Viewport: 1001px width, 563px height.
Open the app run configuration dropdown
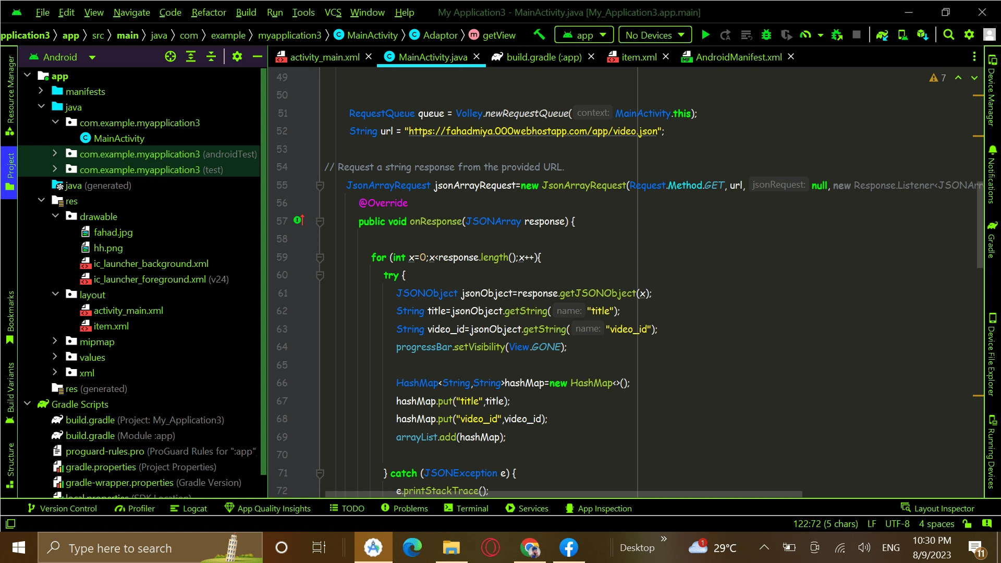(584, 35)
